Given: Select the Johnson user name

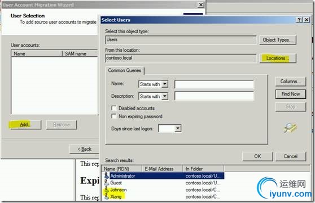Looking at the screenshot, I should (x=119, y=190).
